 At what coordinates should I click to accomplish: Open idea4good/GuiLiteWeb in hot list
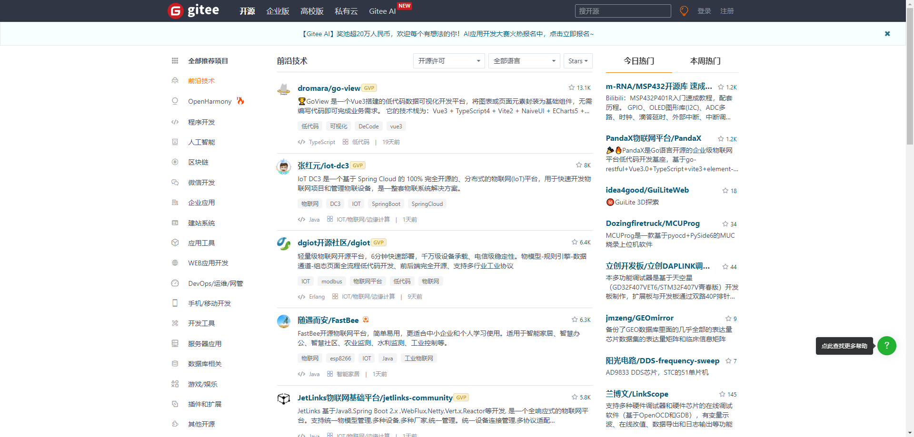click(x=647, y=190)
